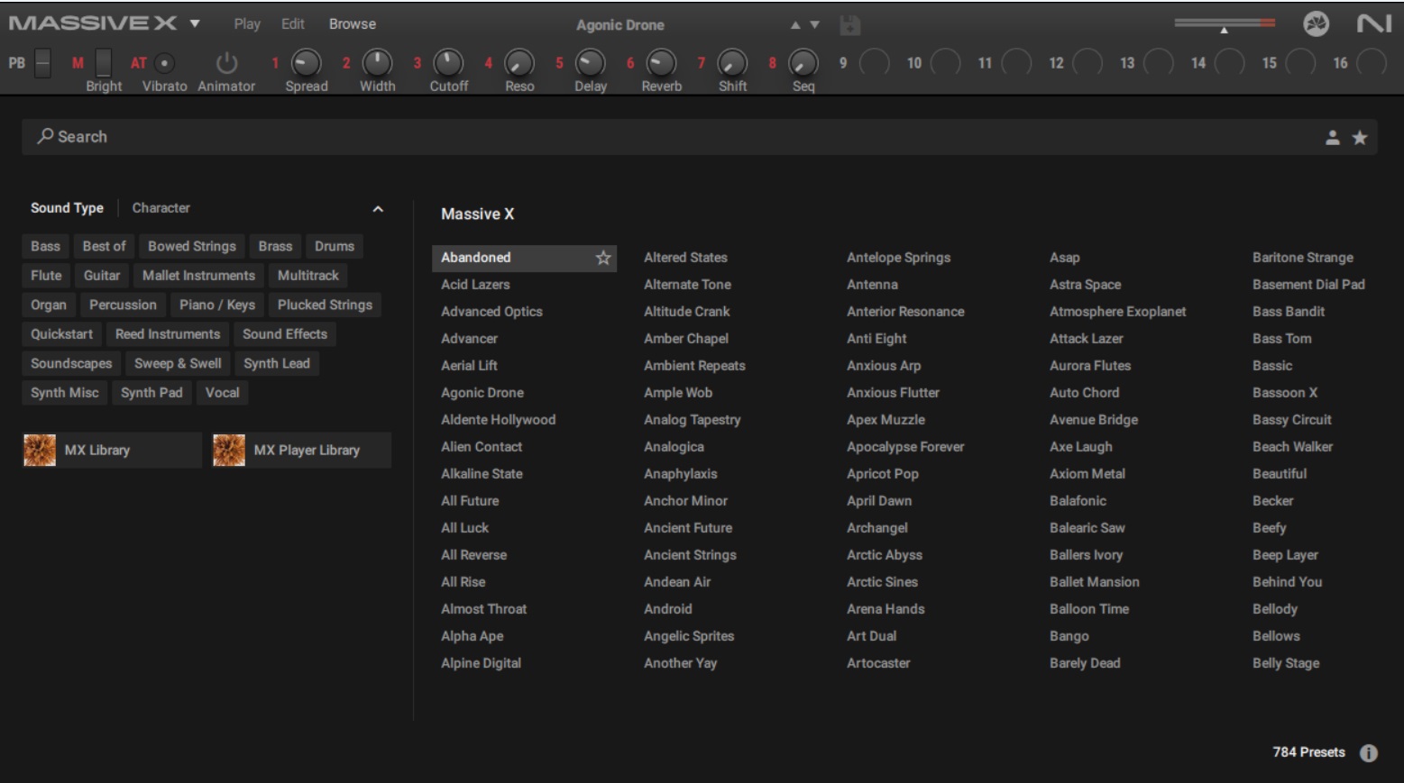Show favorites with the search bar star

click(1360, 138)
